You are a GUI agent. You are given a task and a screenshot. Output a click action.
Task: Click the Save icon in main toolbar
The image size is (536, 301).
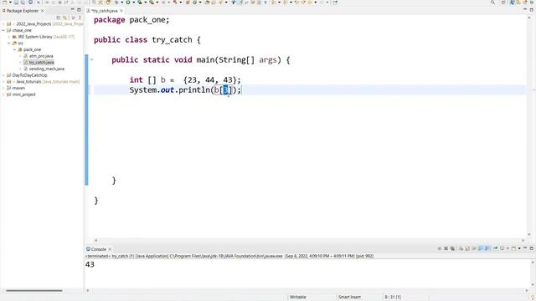[16, 3]
